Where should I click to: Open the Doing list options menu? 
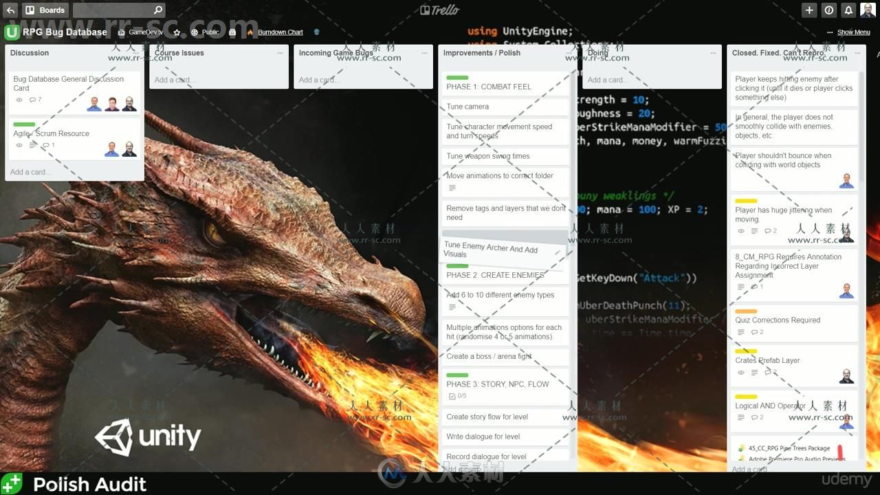pos(713,53)
